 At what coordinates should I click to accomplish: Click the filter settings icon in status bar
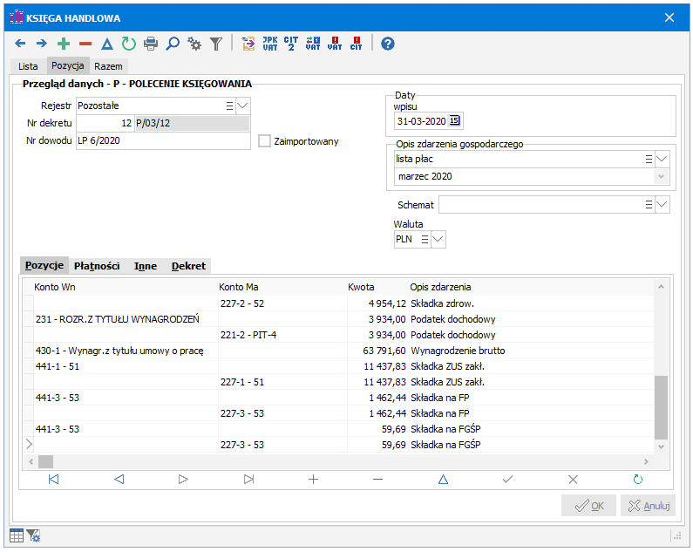33,535
